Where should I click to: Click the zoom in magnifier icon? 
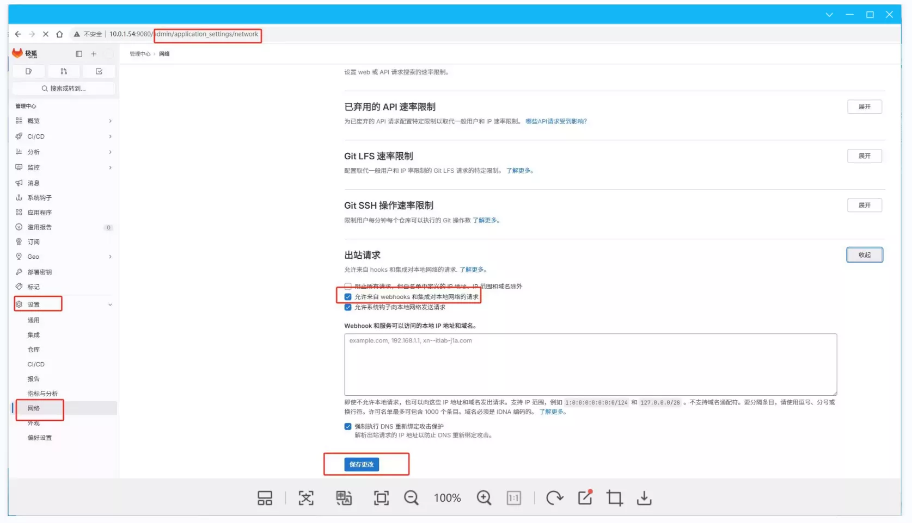(483, 498)
